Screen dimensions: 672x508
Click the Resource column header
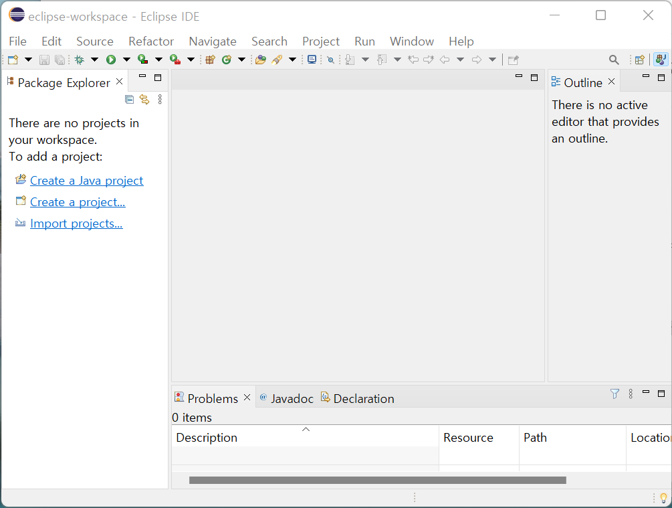coord(479,437)
